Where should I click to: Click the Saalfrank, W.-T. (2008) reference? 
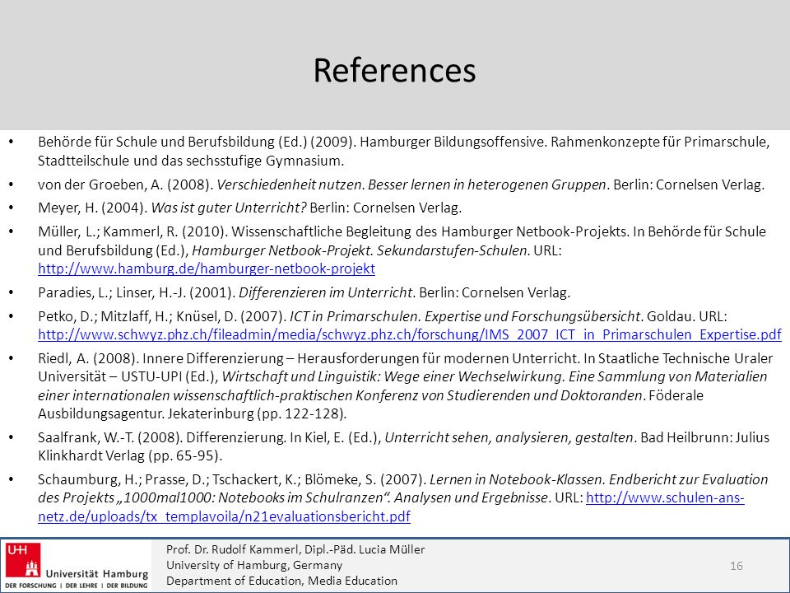point(403,446)
